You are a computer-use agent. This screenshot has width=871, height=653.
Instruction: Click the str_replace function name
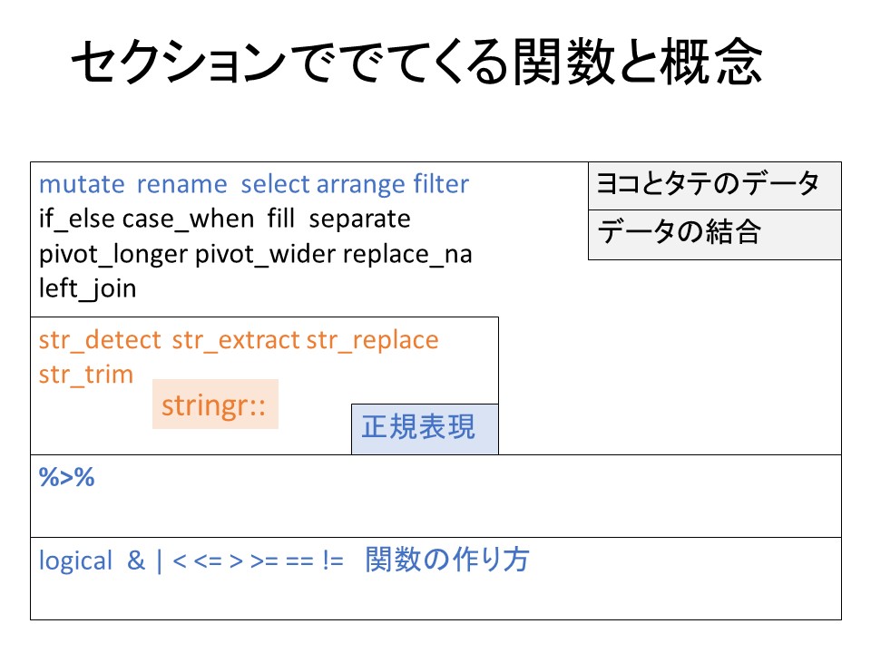point(372,340)
